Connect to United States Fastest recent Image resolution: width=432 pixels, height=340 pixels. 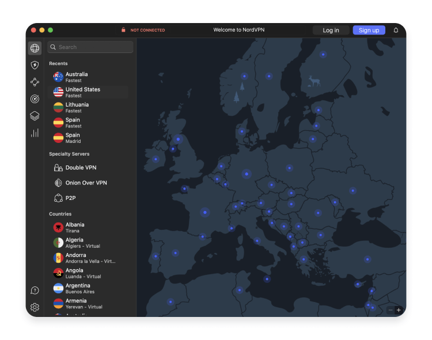(x=82, y=92)
